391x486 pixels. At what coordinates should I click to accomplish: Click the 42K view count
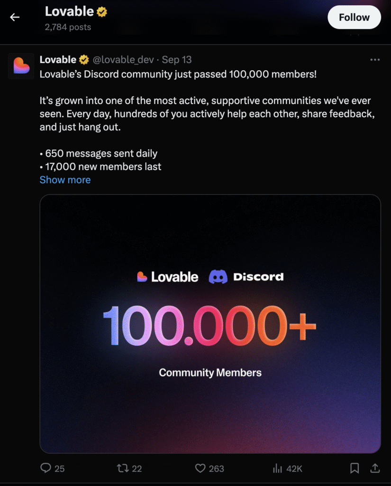click(294, 468)
